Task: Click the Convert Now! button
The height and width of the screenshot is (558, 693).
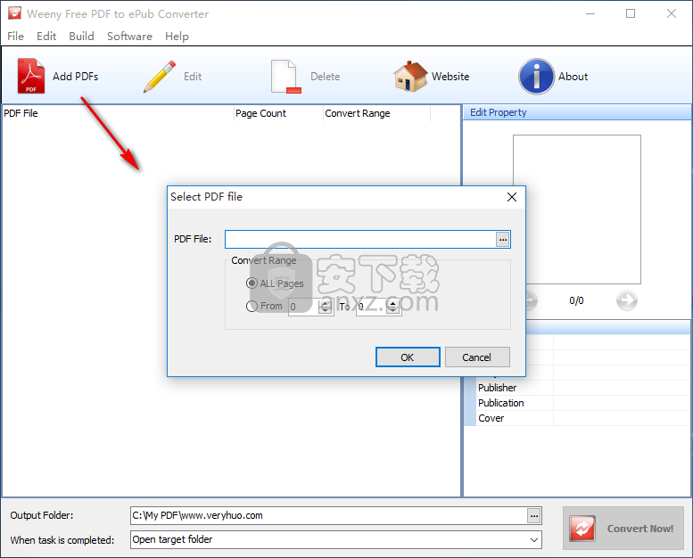Action: 623,528
